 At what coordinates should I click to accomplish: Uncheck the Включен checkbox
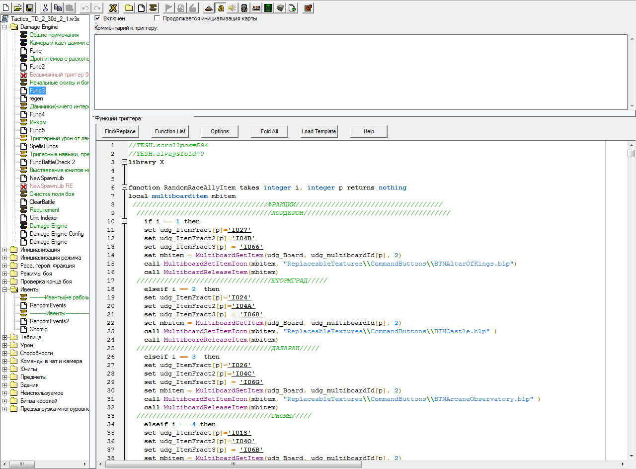pos(97,18)
